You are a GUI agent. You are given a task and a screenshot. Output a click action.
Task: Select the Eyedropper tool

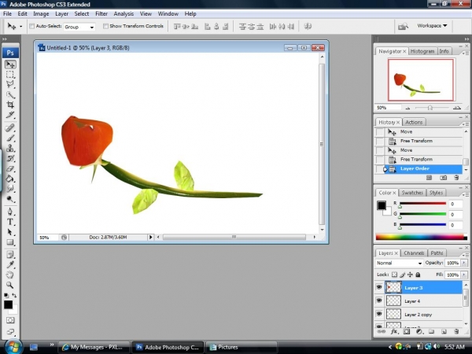(10, 264)
